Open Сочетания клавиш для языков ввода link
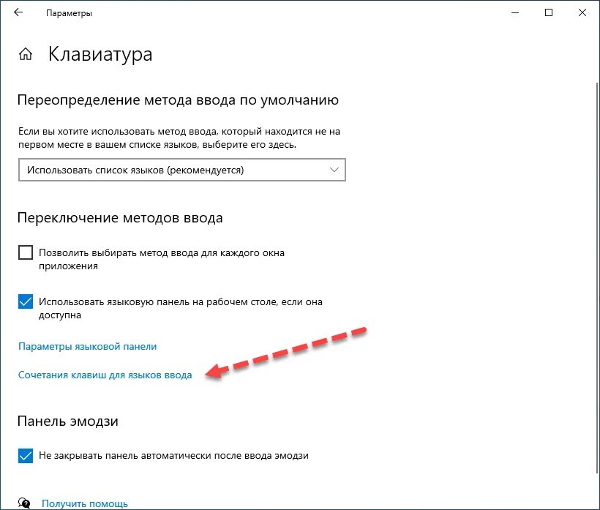Image resolution: width=600 pixels, height=510 pixels. coord(105,375)
